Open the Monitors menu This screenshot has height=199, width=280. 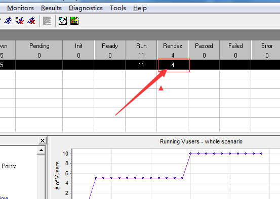20,8
